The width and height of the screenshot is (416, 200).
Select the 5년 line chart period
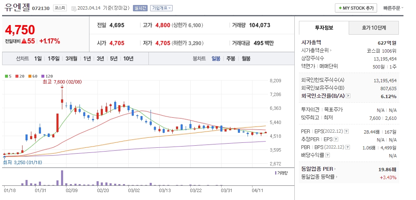tap(114, 58)
